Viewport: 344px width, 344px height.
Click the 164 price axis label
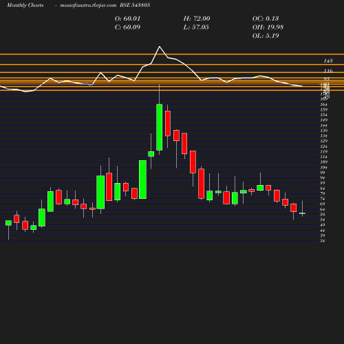[x=324, y=105]
